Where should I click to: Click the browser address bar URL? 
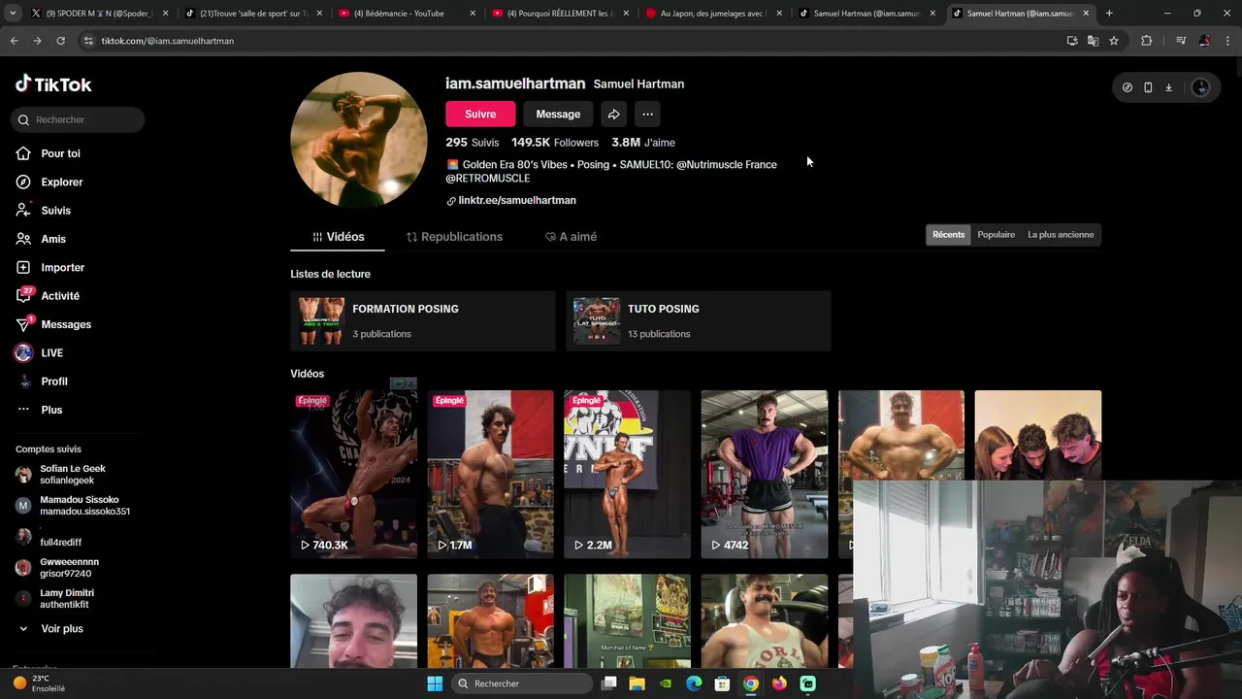coord(168,41)
